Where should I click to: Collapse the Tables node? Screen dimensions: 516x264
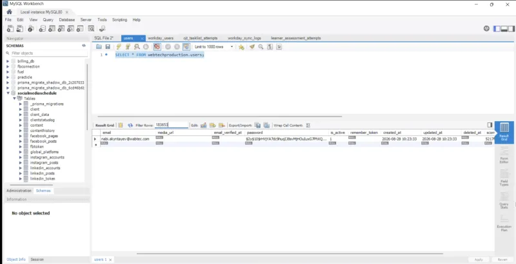click(14, 99)
